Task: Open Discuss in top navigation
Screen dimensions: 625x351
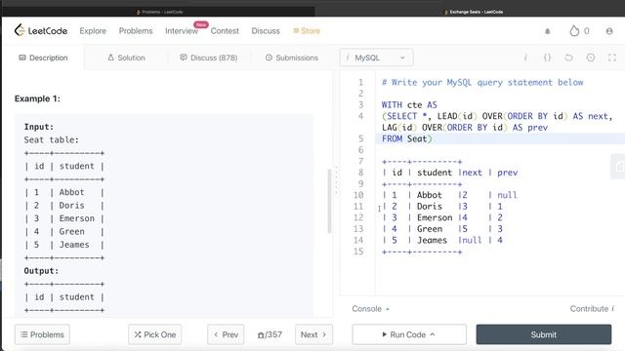Action: tap(266, 31)
